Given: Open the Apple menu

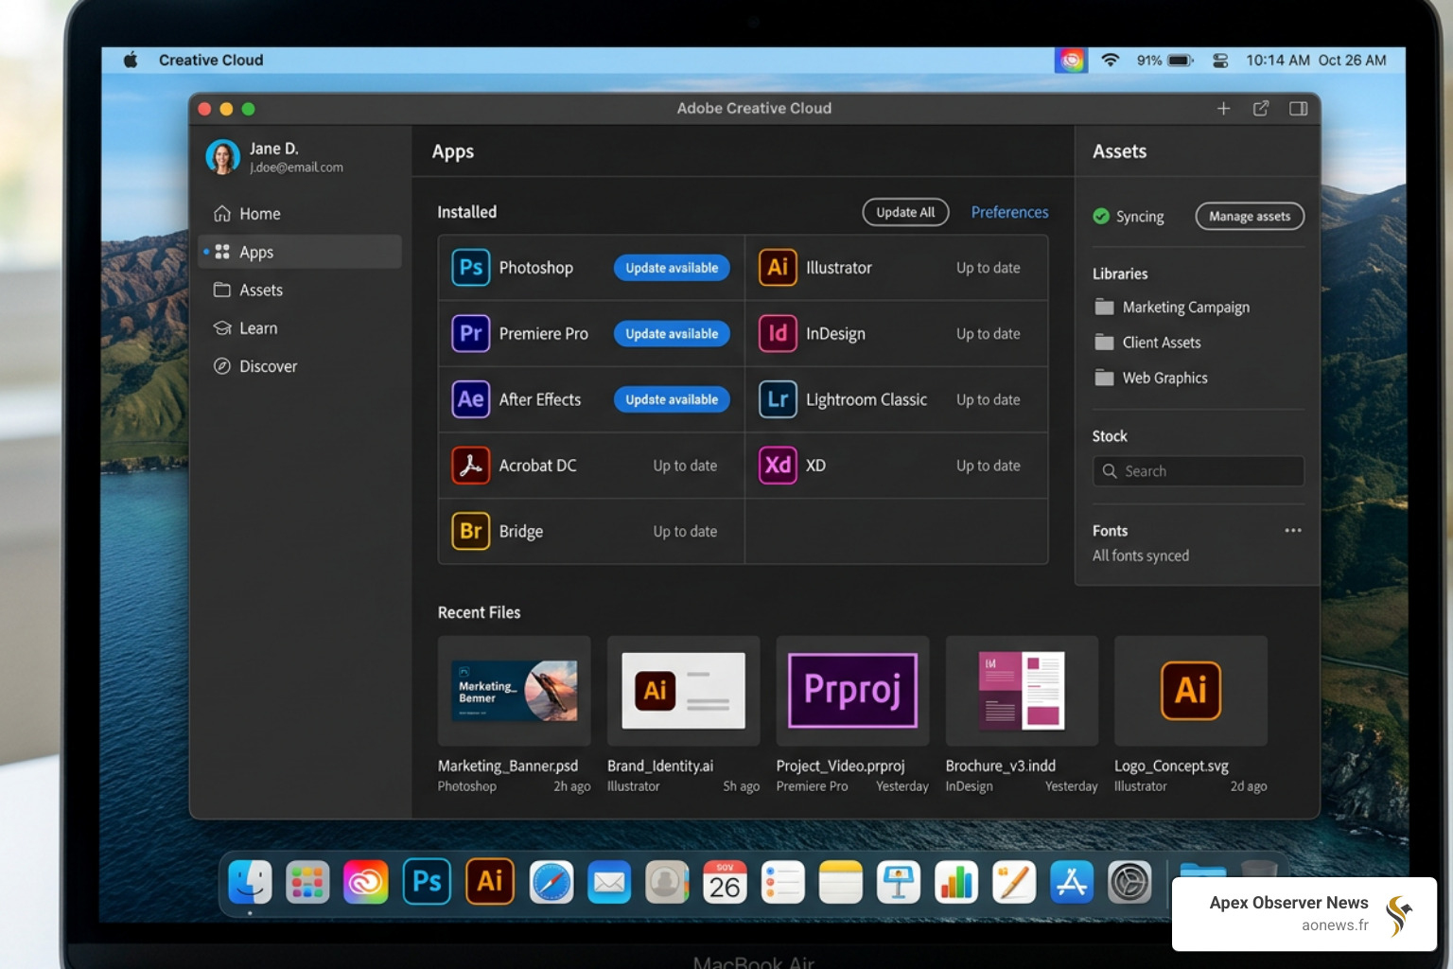Looking at the screenshot, I should point(130,60).
